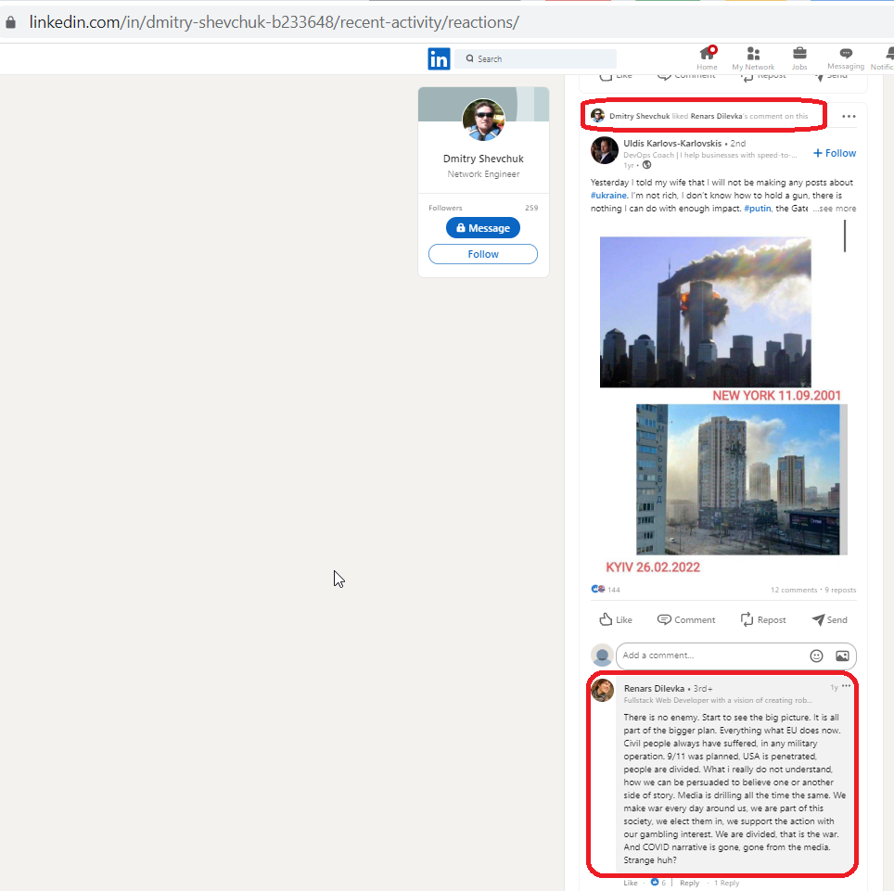Viewport: 894px width, 891px height.
Task: Reply to Renars Dilevka's comment
Action: click(x=689, y=883)
